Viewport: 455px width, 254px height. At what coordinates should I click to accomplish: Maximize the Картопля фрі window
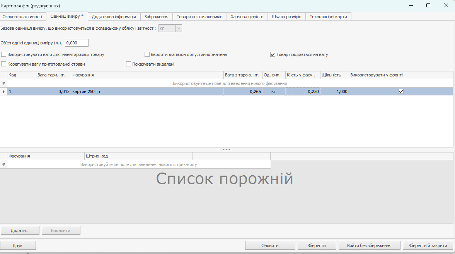pos(428,5)
